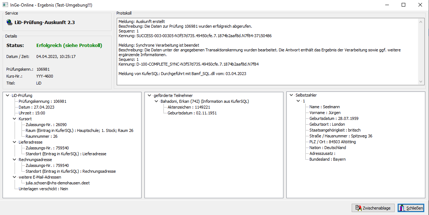This screenshot has height=215, width=429.
Task: Collapse the Rechnungsadresse node
Action: (14, 160)
